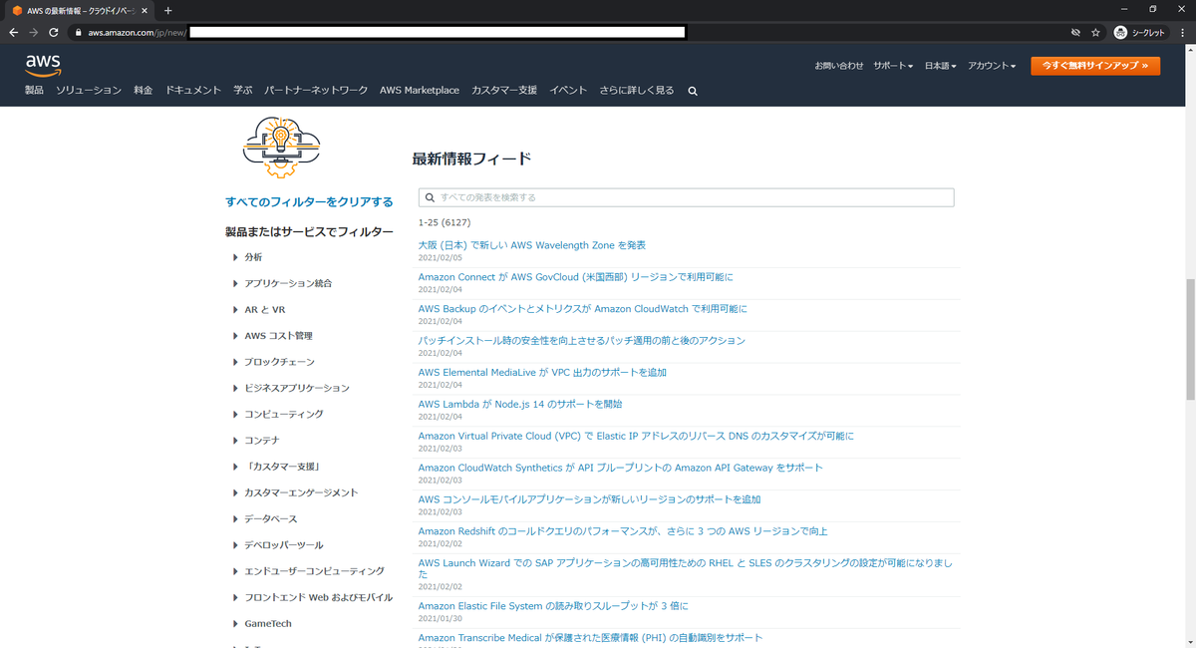This screenshot has width=1196, height=648.
Task: Open the 大阪 AWS Wavelength Zone announcement
Action: click(x=532, y=245)
